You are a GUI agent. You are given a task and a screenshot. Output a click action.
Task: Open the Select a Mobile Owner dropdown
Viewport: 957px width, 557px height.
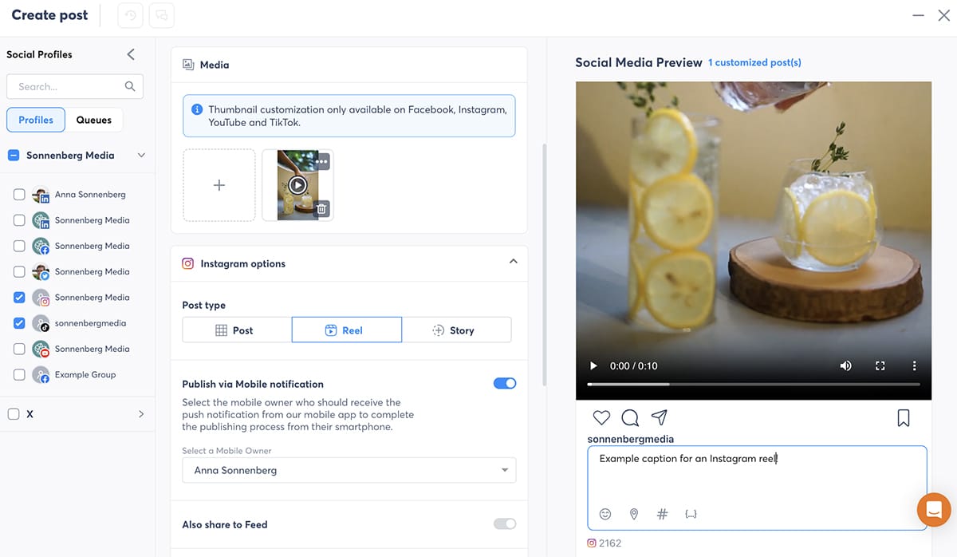point(349,470)
